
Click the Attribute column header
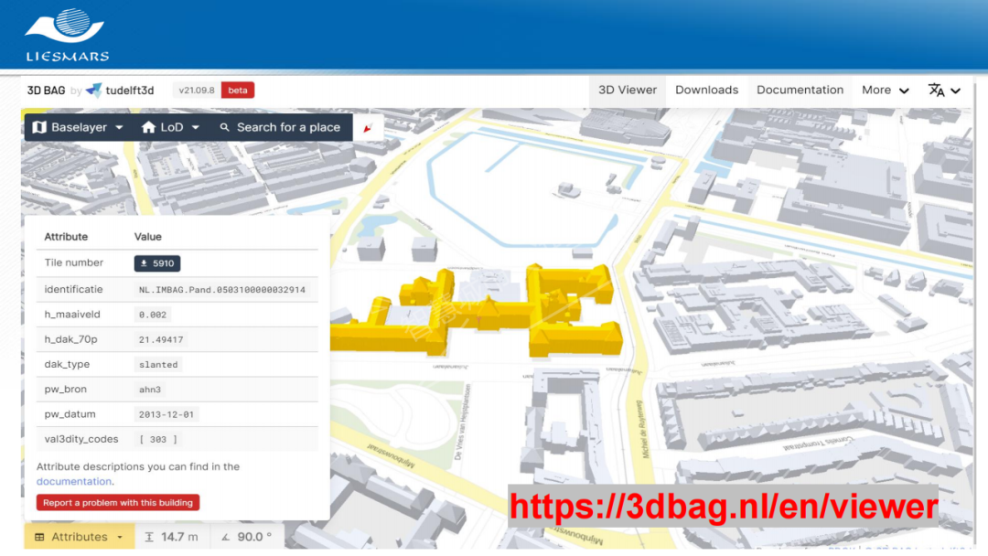[66, 237]
